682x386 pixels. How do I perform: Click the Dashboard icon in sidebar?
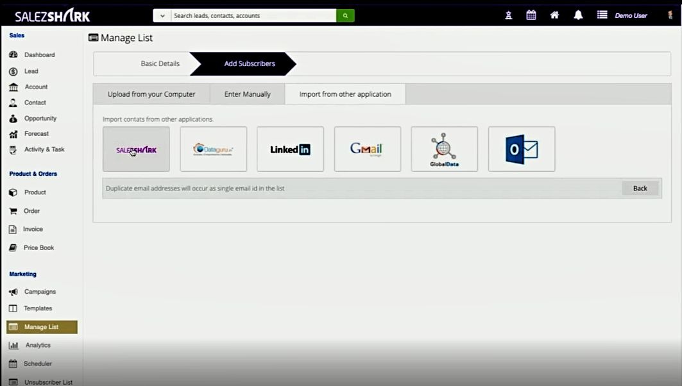coord(13,55)
